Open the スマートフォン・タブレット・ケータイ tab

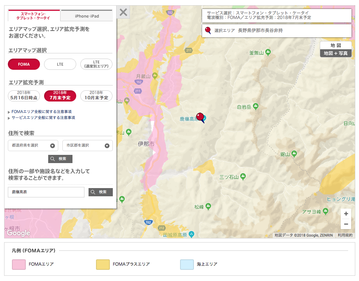[34, 16]
